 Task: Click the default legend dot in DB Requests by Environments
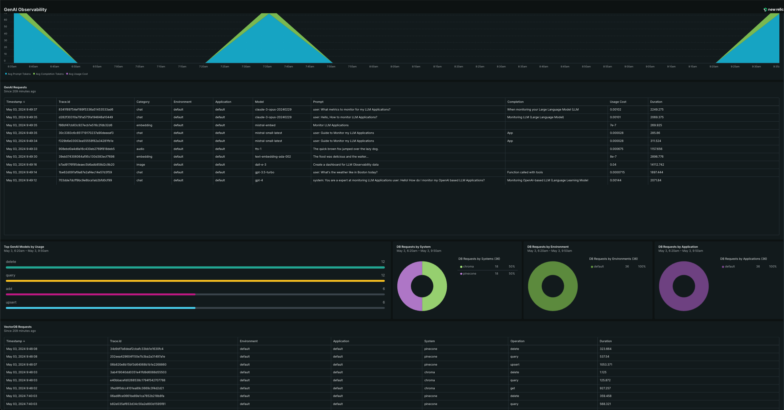[x=592, y=267]
